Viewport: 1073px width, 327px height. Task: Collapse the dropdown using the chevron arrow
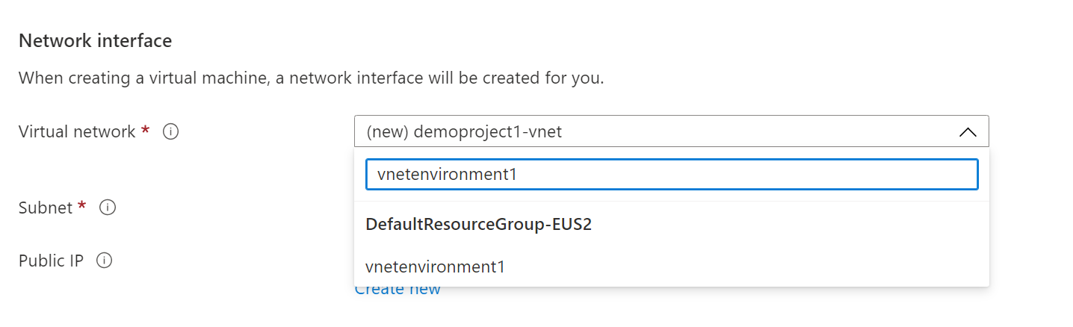point(967,132)
